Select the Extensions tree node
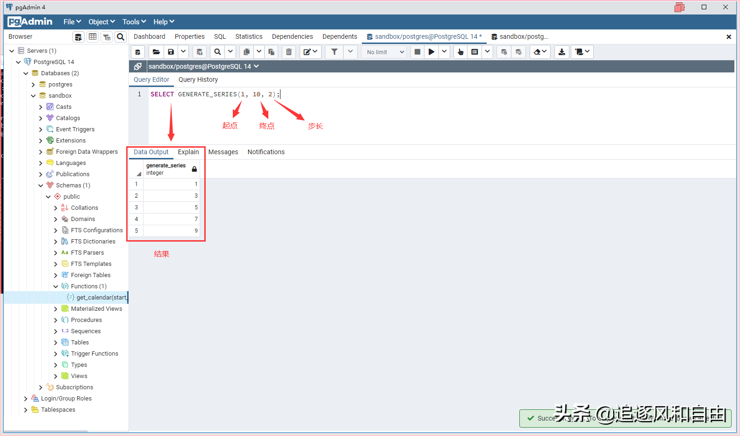Image resolution: width=740 pixels, height=436 pixels. 71,141
